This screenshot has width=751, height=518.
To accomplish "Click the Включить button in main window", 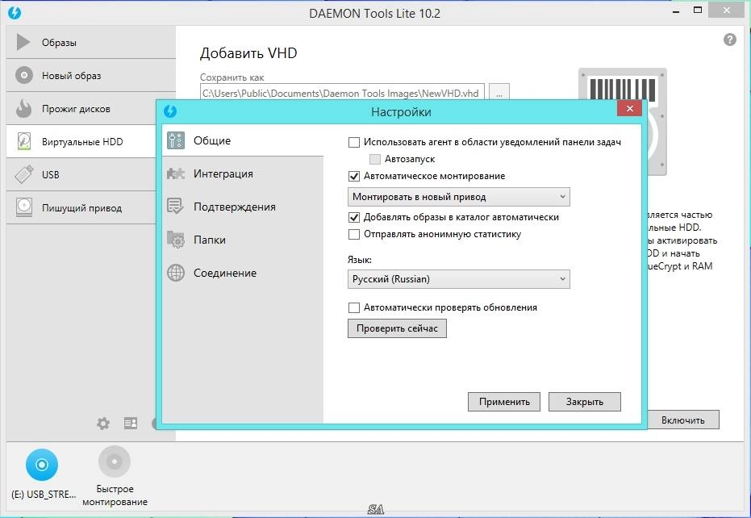I will [x=683, y=420].
